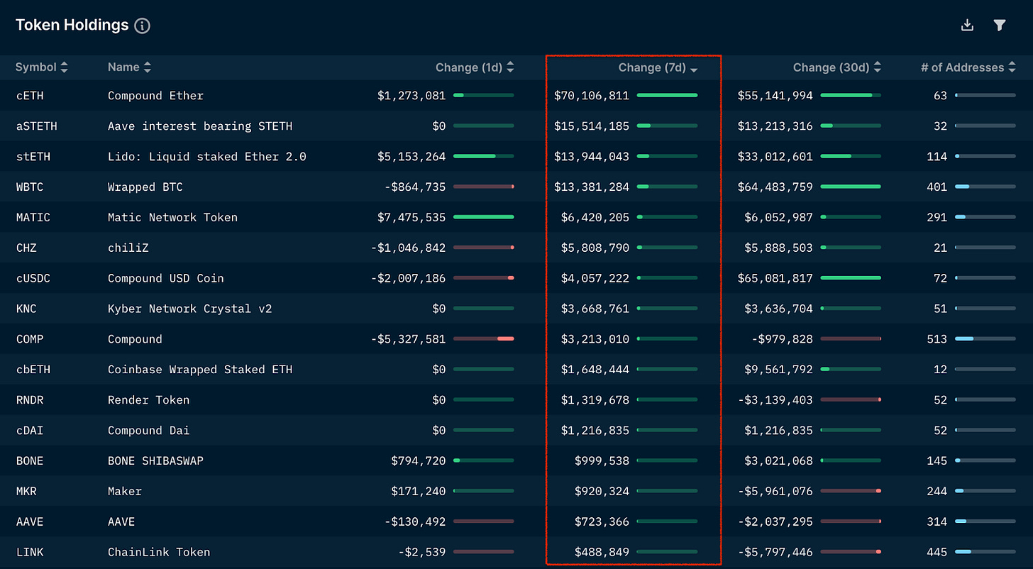Viewport: 1033px width, 569px height.
Task: Click the $488,849 7d change value
Action: [x=602, y=553]
